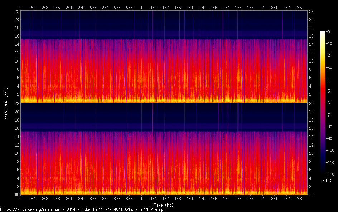Click the "-20" value on the dBFS scale
Screen dimensions: 338x212
329,55
